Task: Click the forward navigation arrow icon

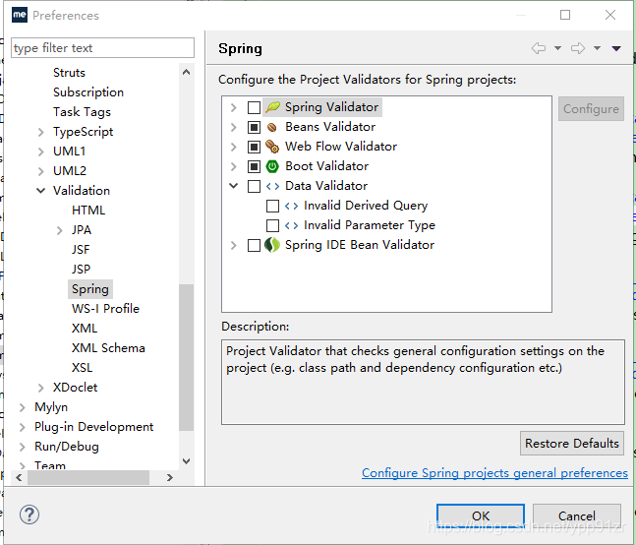Action: (578, 48)
